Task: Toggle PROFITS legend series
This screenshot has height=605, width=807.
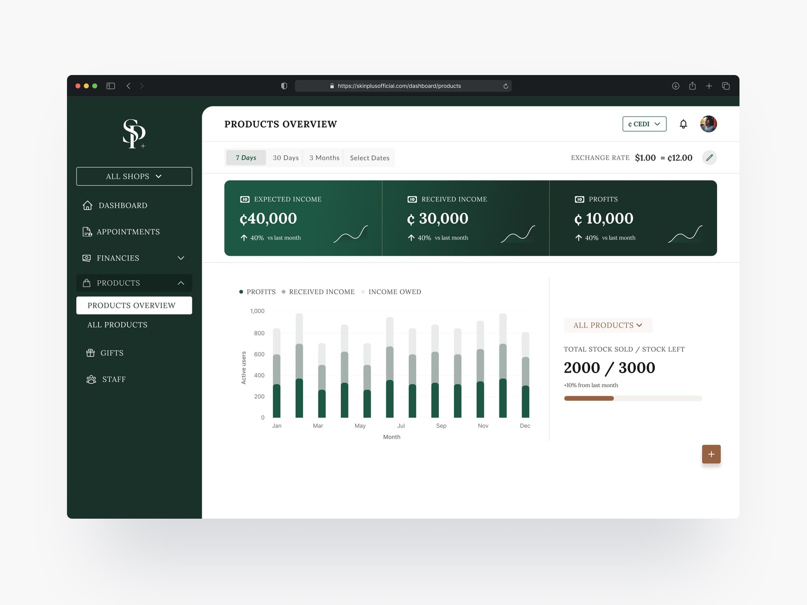Action: point(257,292)
